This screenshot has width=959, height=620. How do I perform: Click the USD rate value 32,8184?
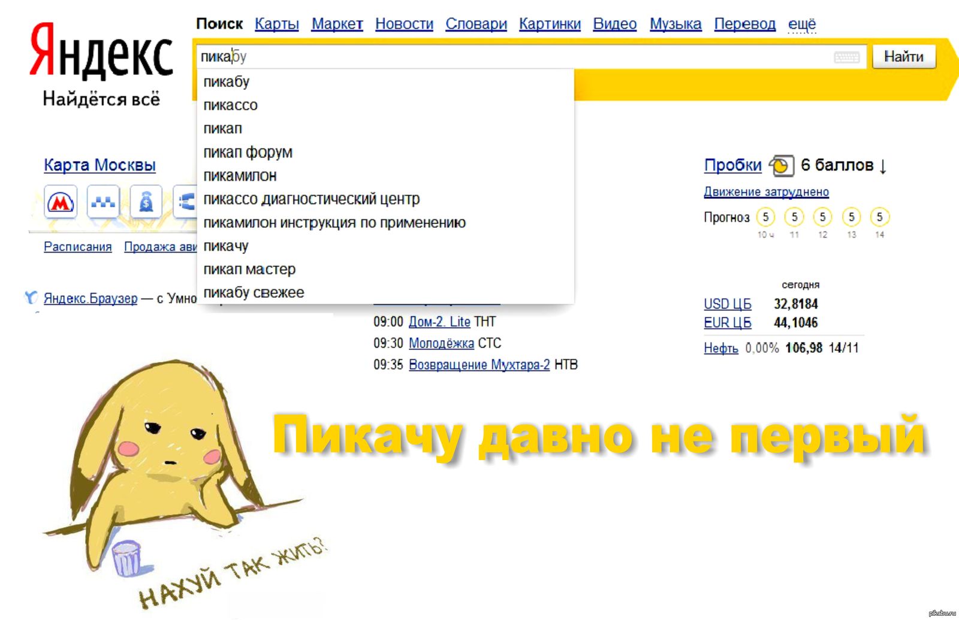click(x=796, y=304)
